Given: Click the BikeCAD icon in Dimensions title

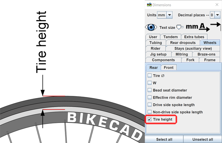Looking at the screenshot, I should point(149,5).
